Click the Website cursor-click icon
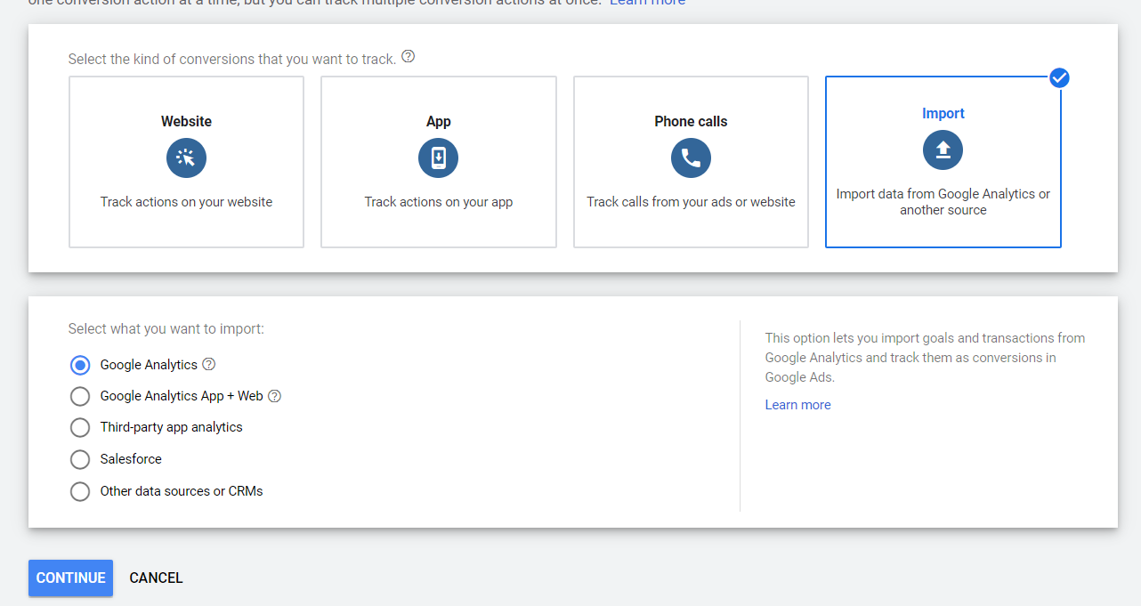Screen dimensions: 1141x606 pyautogui.click(x=186, y=158)
